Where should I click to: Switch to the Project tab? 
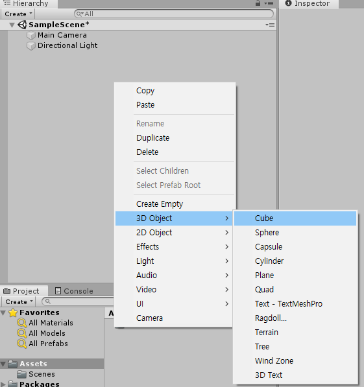pyautogui.click(x=24, y=291)
